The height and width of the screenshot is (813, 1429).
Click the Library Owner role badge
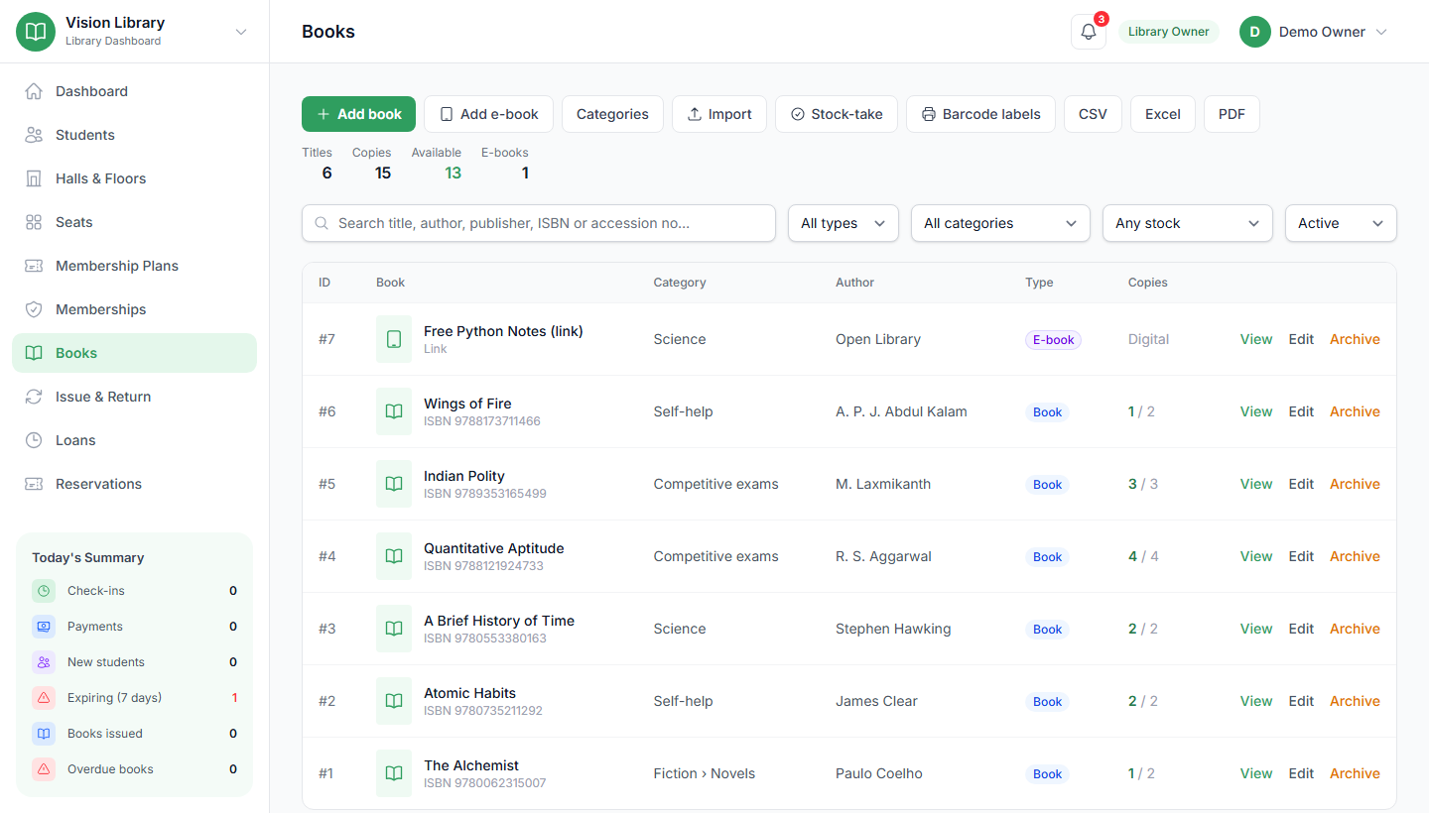[x=1168, y=32]
